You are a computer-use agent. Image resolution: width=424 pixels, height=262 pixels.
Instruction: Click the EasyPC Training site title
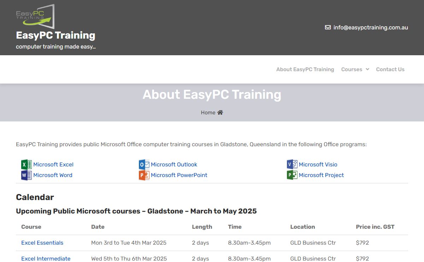[x=55, y=35]
